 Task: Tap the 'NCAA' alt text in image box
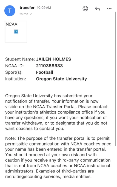point(12,24)
